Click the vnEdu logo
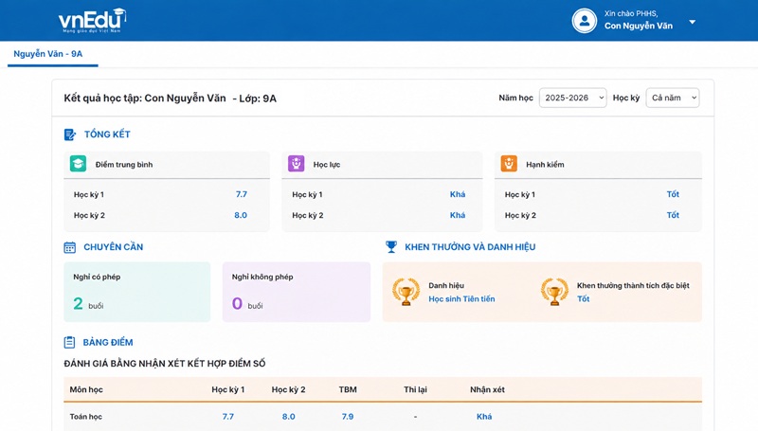Viewport: 758px width, 431px height. 92,21
